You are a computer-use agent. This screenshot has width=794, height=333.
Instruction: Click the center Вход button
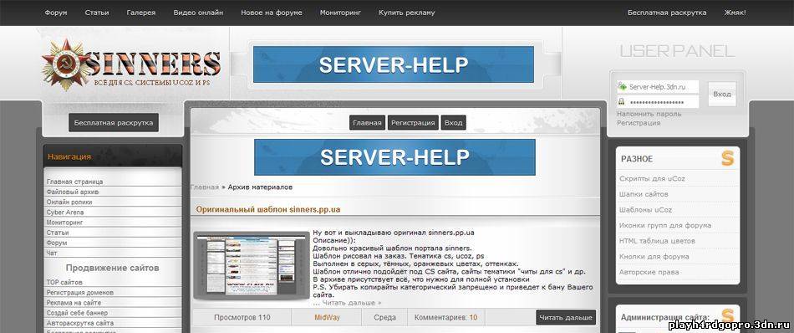point(453,123)
